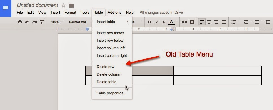The image size is (273, 110).
Task: Click the Print icon
Action: 20,22
